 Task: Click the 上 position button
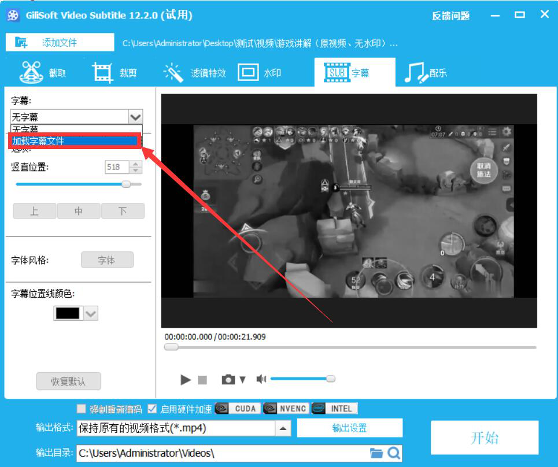coord(35,211)
